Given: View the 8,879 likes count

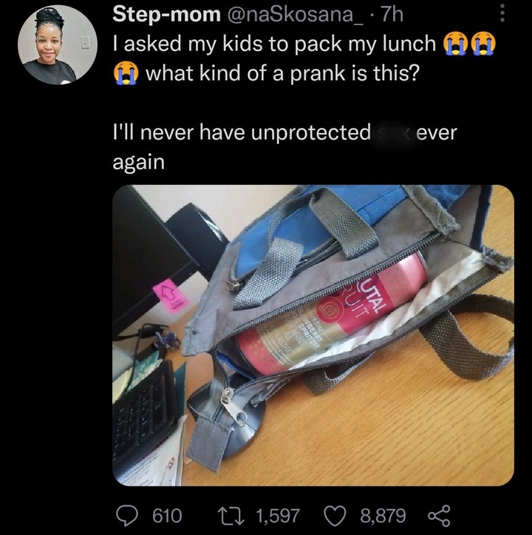Looking at the screenshot, I should [383, 516].
